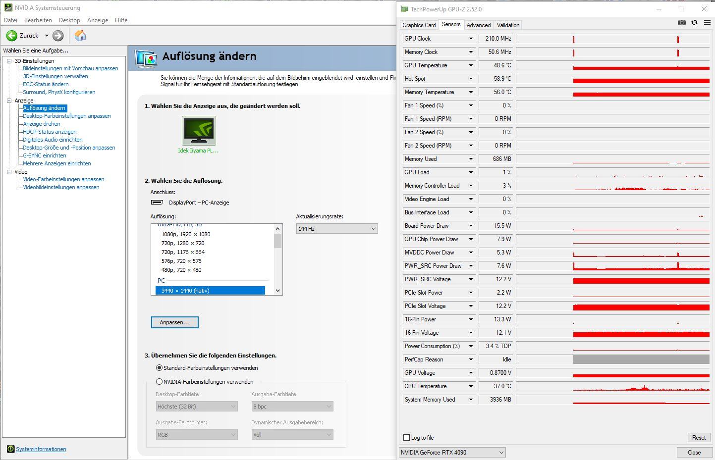This screenshot has width=715, height=460.
Task: Open the CPU Temperature sensor dropdown
Action: click(471, 386)
